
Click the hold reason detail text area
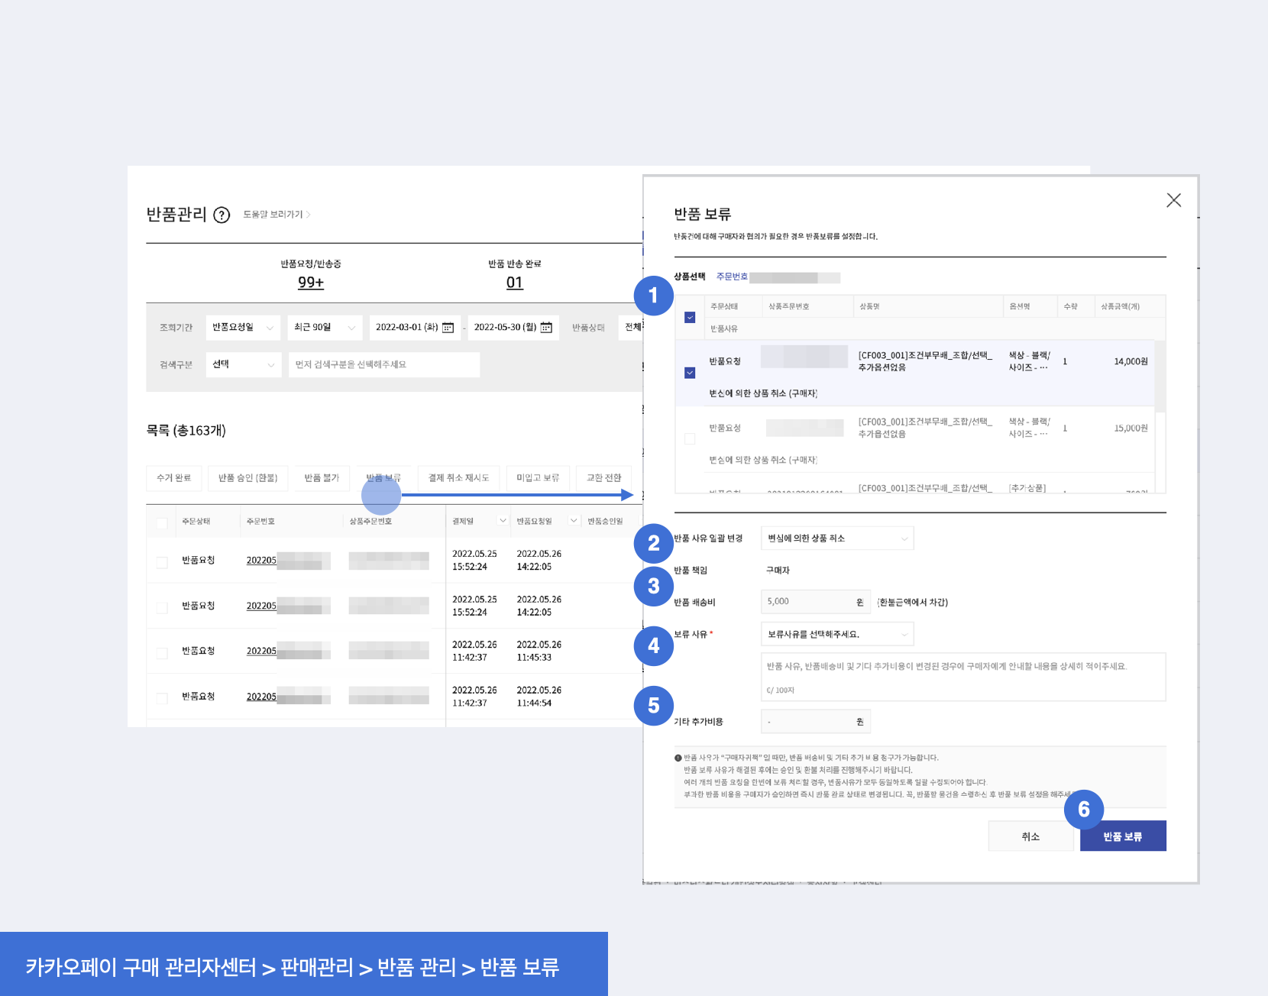tap(963, 677)
